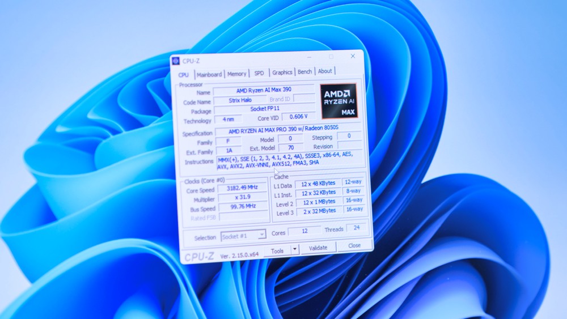Viewport: 567px width, 319px height.
Task: Maximize the CPU-Z window
Action: pyautogui.click(x=331, y=57)
